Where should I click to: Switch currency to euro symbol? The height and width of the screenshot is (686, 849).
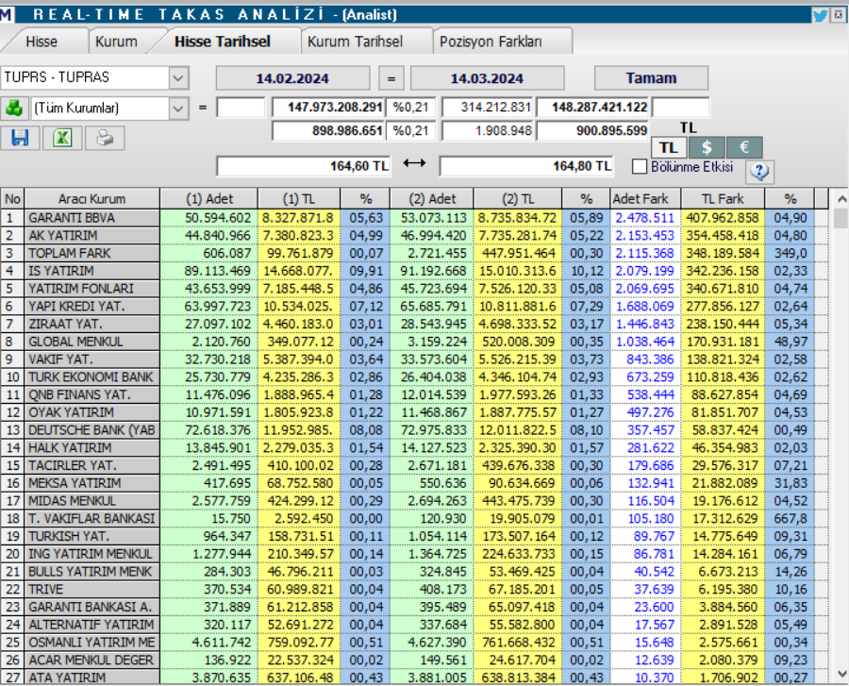click(744, 147)
